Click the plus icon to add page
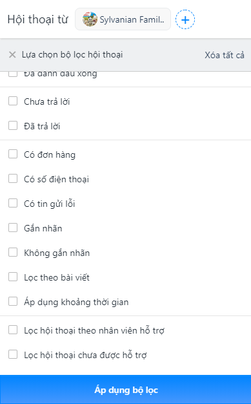The image size is (251, 404). (x=185, y=19)
